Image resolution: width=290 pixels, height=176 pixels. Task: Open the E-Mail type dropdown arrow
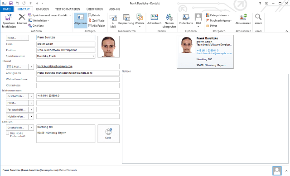pyautogui.click(x=31, y=67)
